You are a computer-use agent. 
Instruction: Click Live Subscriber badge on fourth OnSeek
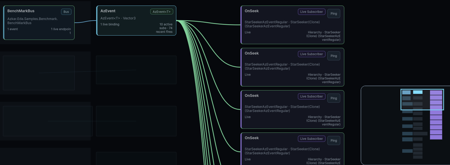pyautogui.click(x=311, y=139)
